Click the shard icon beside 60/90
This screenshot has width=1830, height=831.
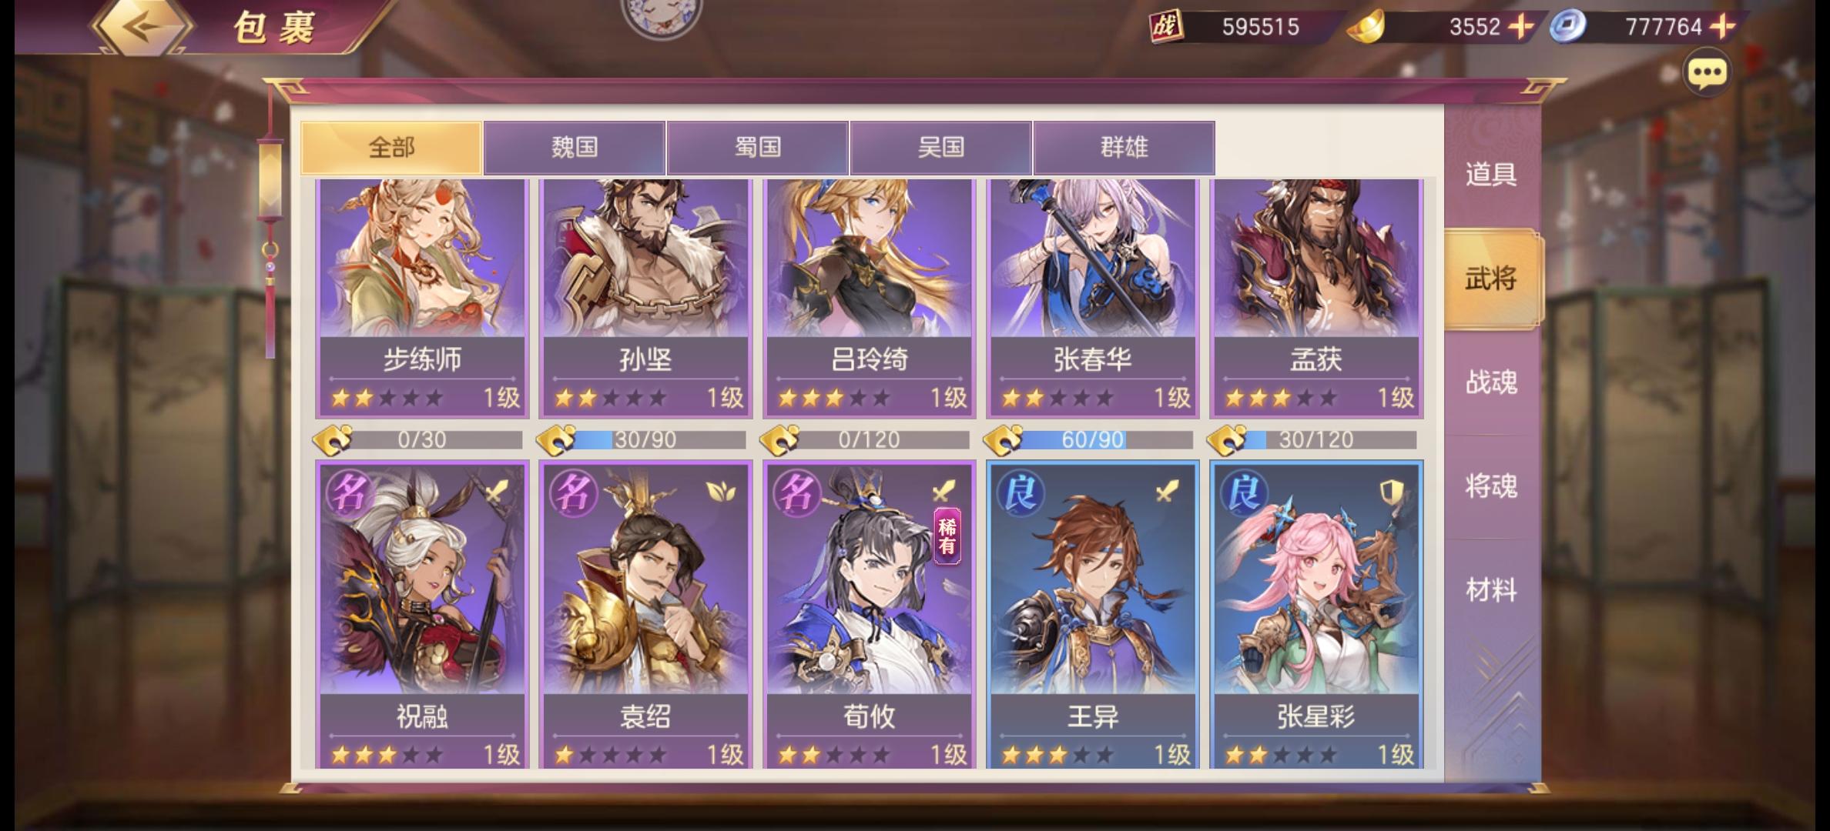click(x=1004, y=440)
